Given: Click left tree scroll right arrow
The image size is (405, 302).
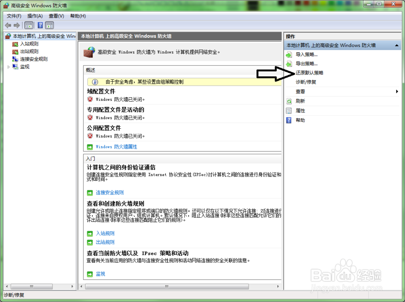Looking at the screenshot, I should point(72,287).
